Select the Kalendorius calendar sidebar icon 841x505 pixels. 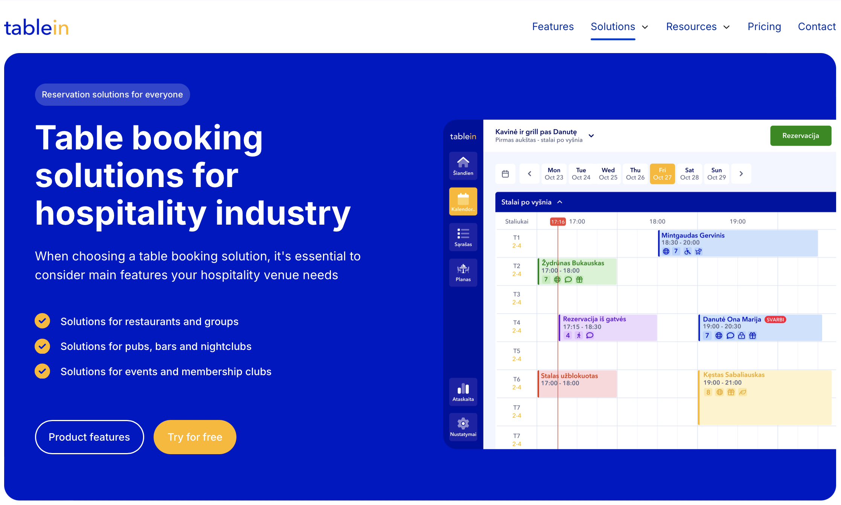(463, 202)
